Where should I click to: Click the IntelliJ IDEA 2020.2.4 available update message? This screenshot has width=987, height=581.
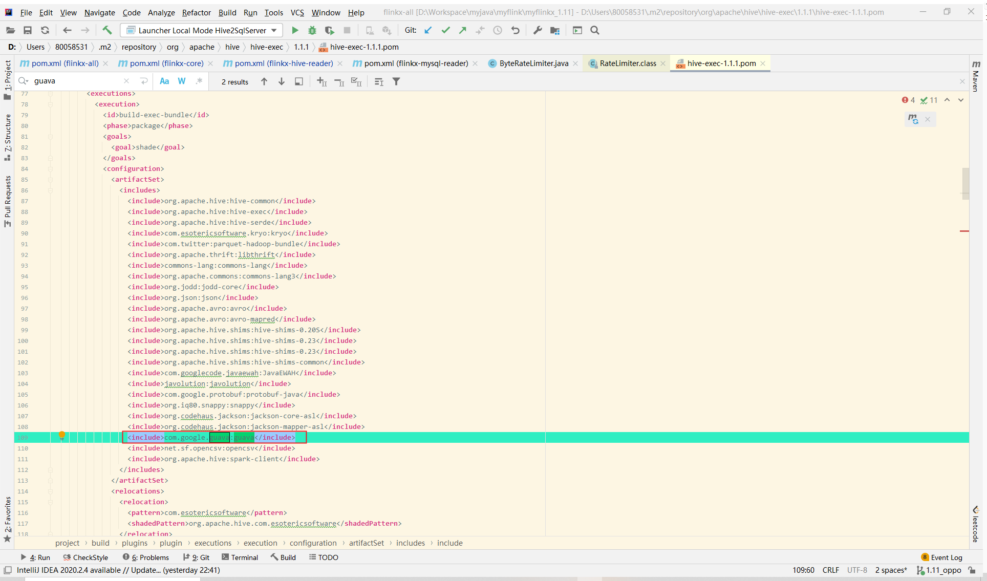point(118,570)
